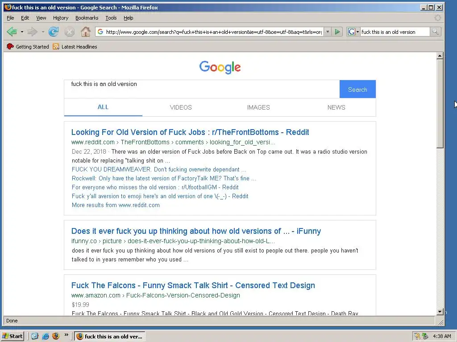
Task: Open the Tools menu
Action: tap(111, 18)
